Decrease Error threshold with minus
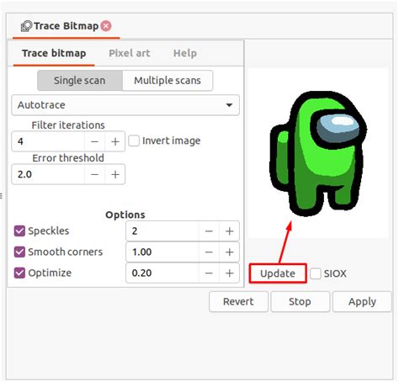The width and height of the screenshot is (399, 382). pyautogui.click(x=94, y=174)
